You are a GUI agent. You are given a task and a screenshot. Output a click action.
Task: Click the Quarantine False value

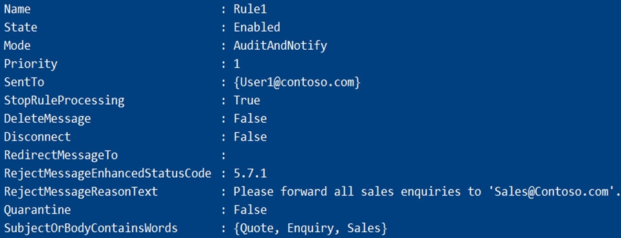click(250, 210)
